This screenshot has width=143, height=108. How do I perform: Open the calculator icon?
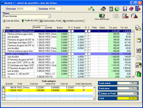pyautogui.click(x=111, y=9)
